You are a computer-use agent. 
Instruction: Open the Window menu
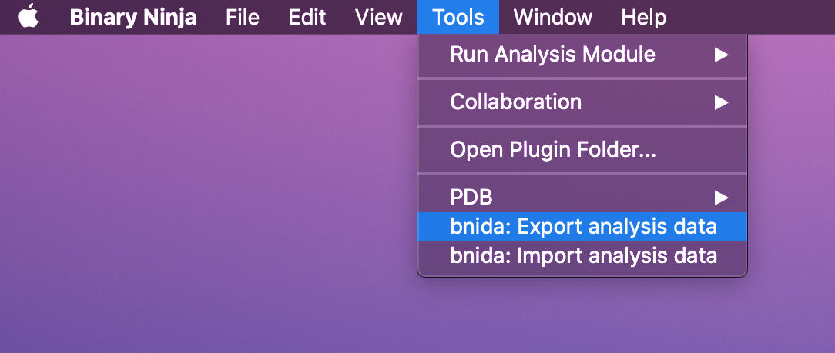(x=553, y=17)
